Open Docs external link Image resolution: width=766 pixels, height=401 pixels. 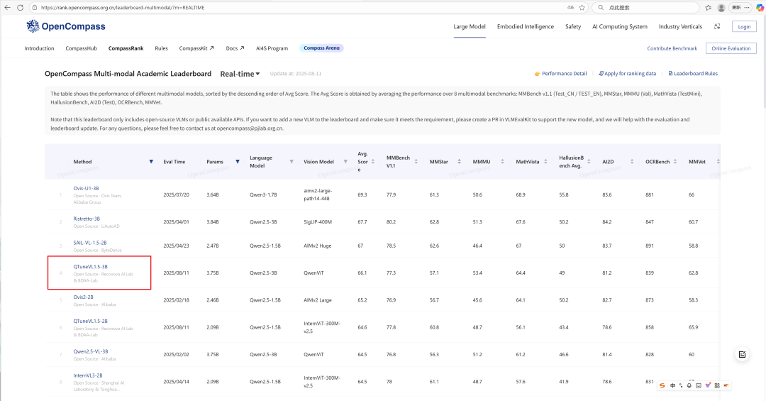pos(235,48)
